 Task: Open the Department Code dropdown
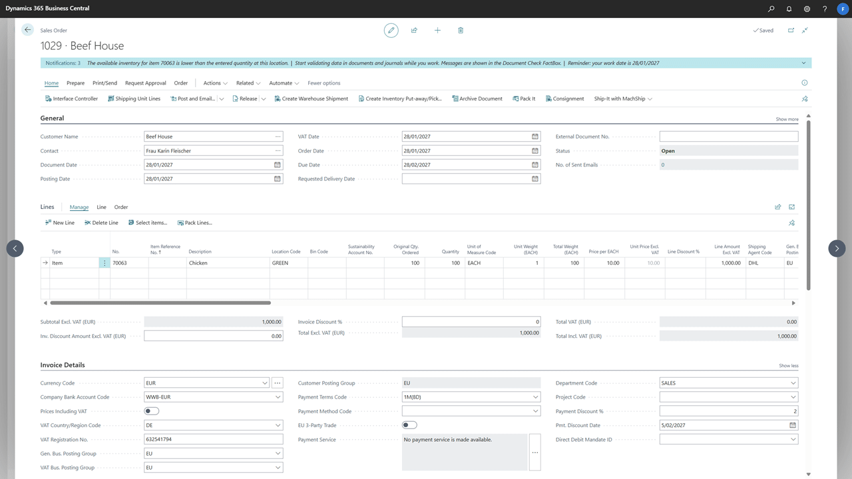point(793,383)
